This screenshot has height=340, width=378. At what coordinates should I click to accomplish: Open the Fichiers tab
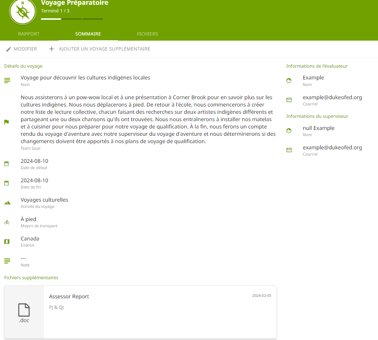[x=147, y=34]
